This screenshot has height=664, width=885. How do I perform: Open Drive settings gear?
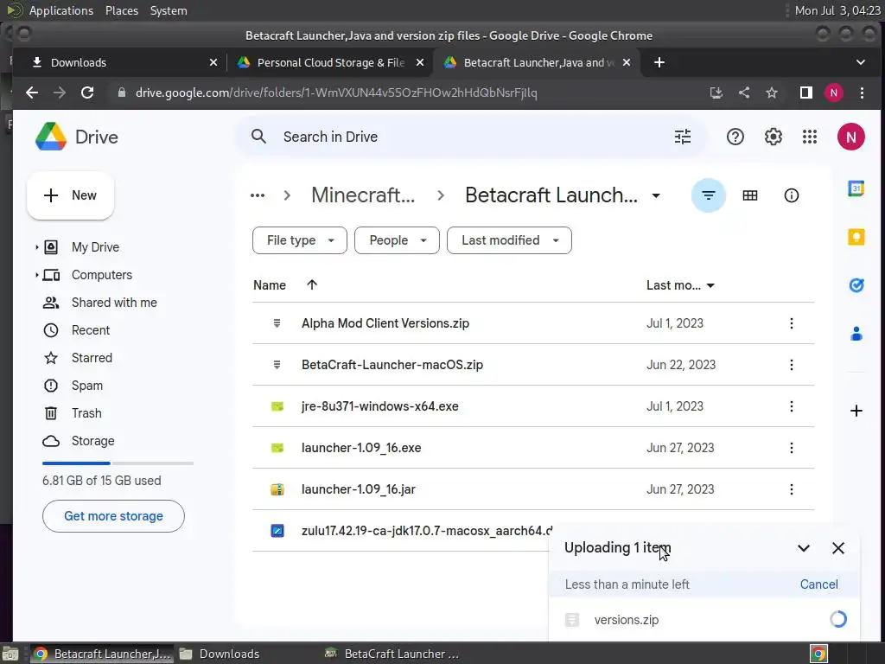click(x=773, y=137)
